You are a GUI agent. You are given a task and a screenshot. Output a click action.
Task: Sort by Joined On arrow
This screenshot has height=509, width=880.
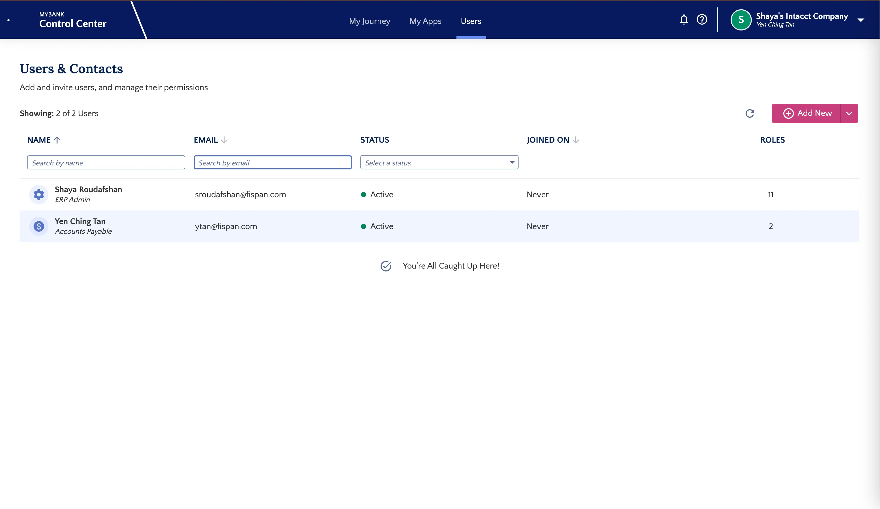tap(576, 140)
